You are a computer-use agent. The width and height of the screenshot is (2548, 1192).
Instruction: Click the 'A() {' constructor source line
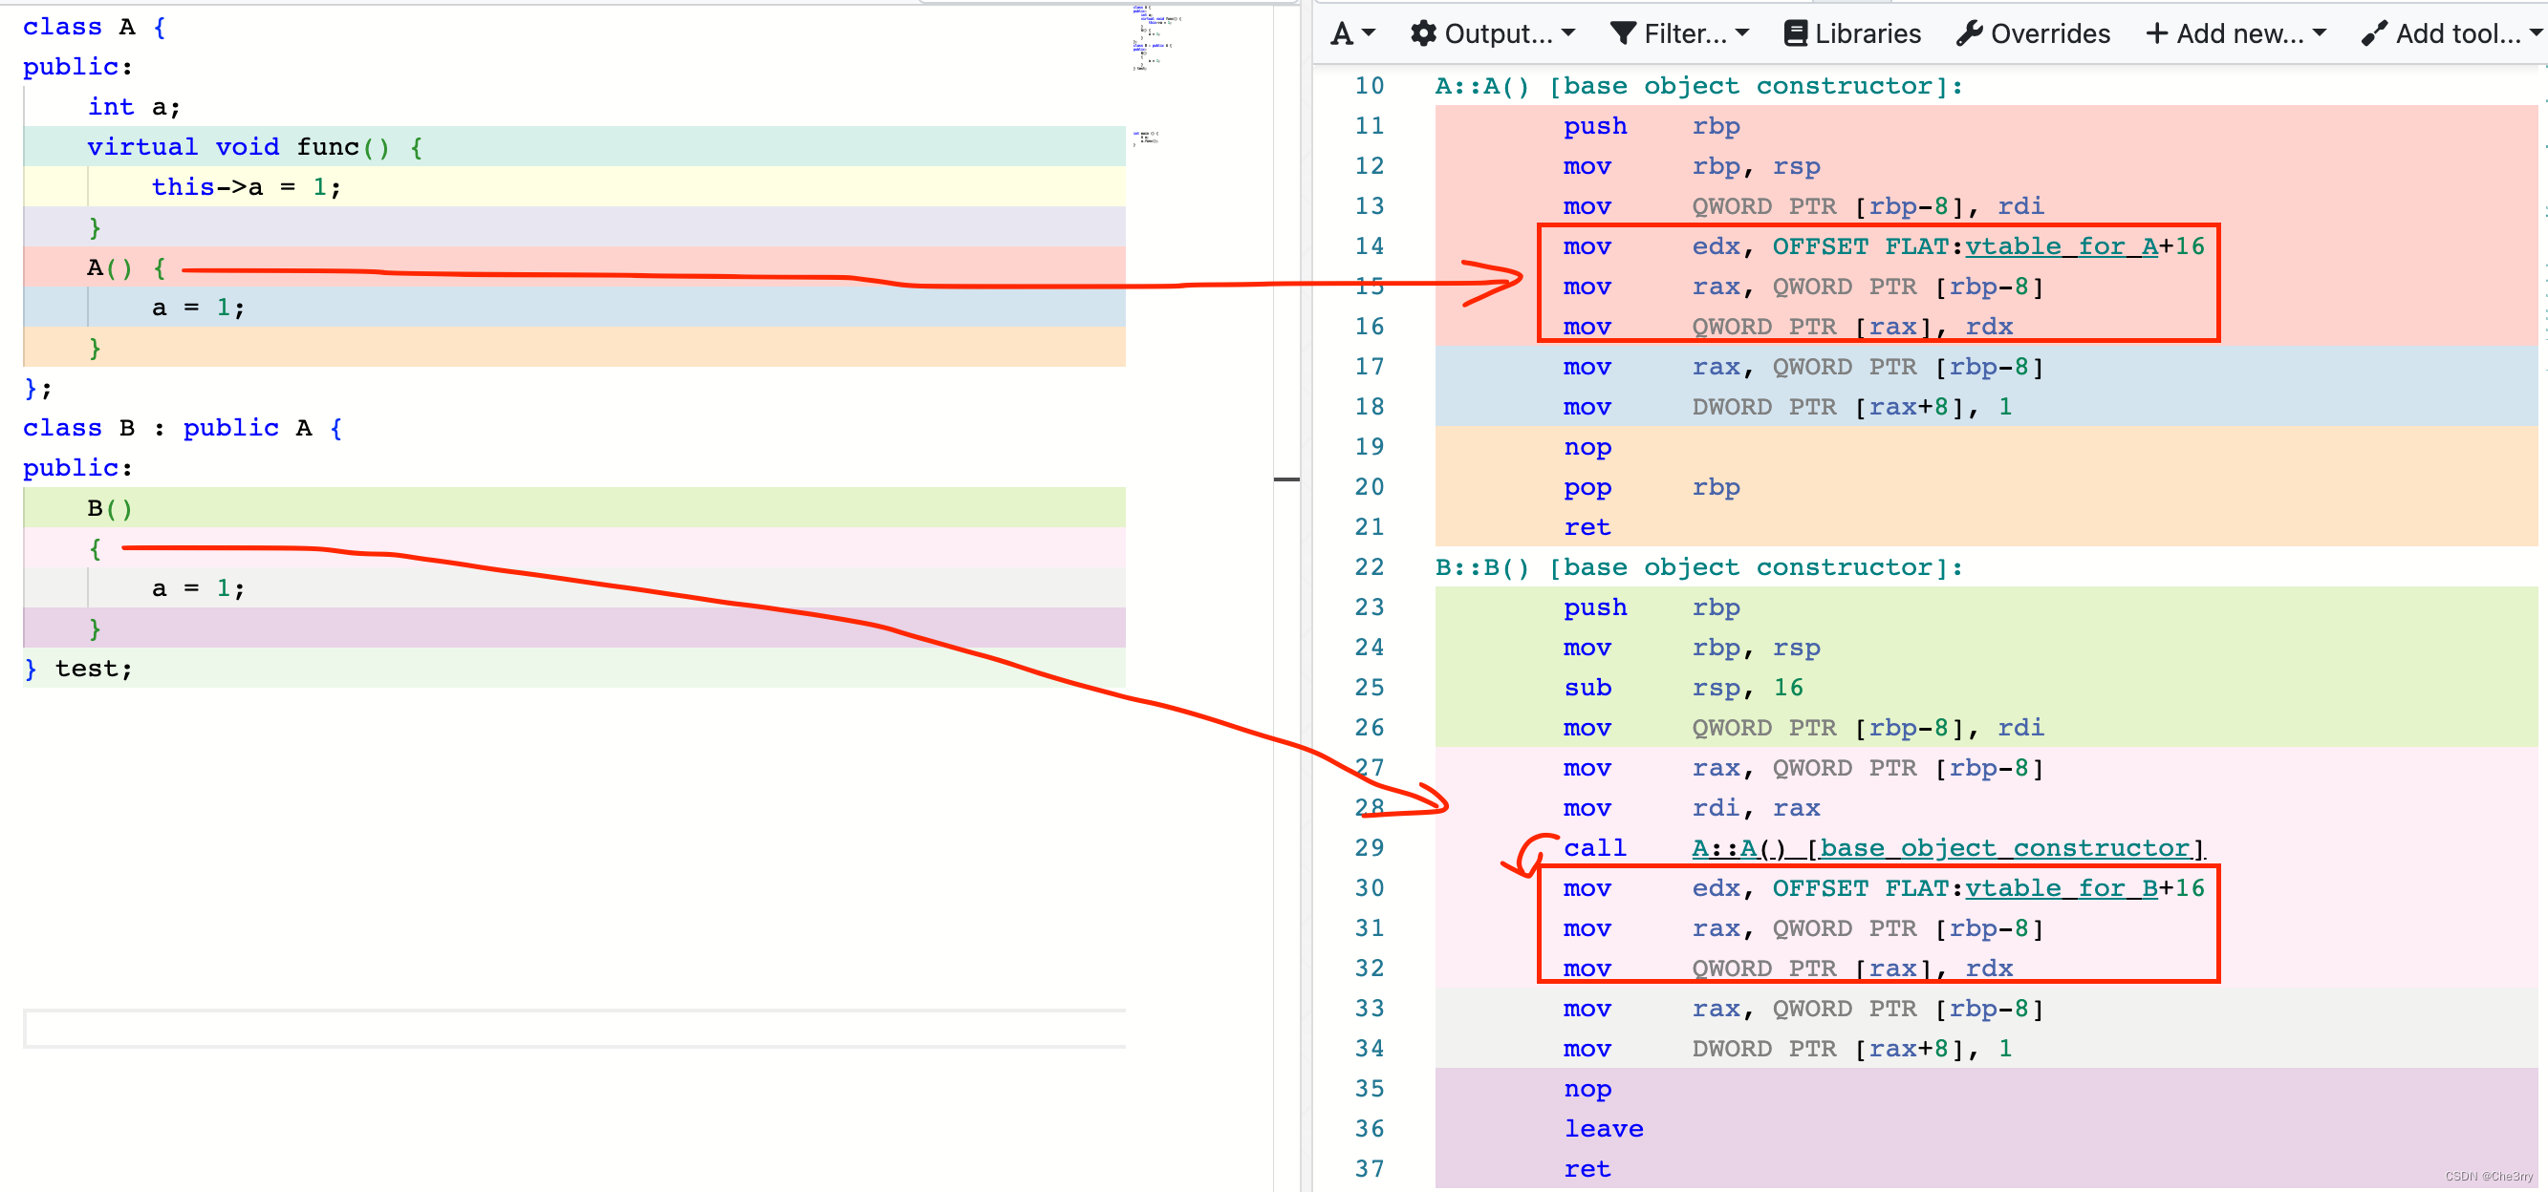126,267
